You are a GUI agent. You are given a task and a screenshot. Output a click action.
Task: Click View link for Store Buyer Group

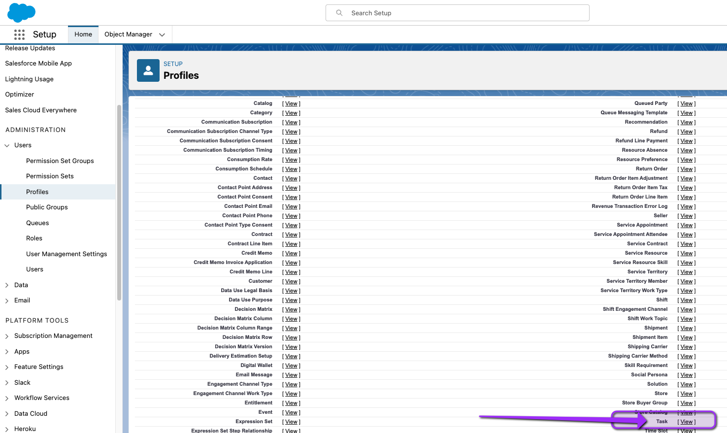coord(687,403)
